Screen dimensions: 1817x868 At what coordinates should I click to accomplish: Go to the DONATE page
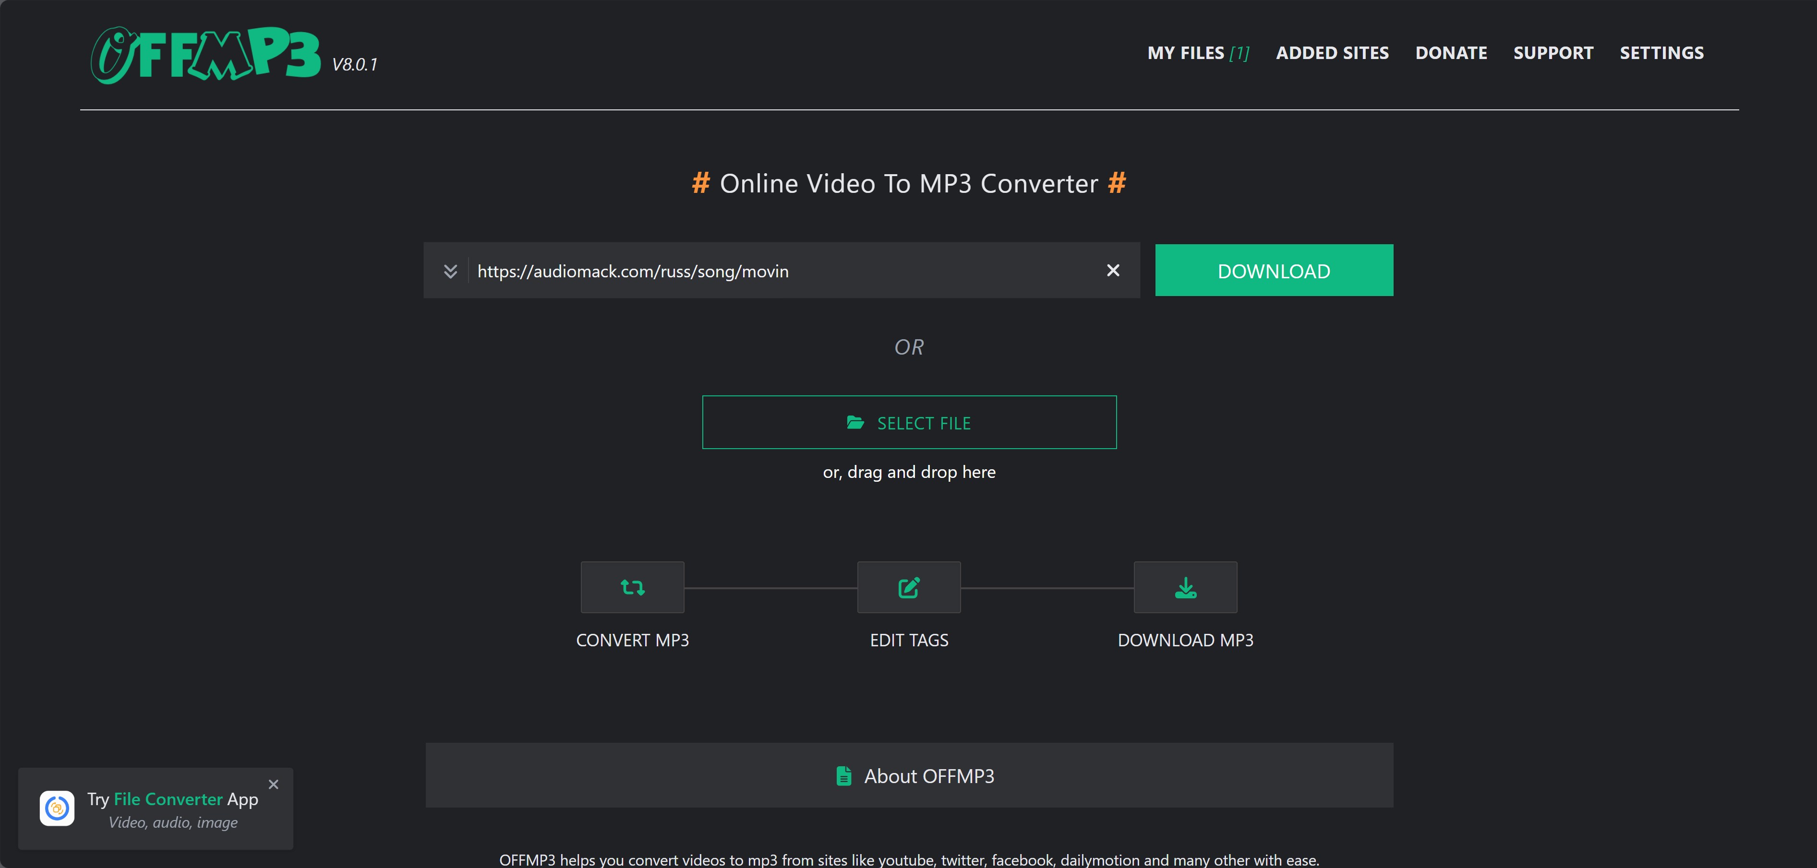coord(1451,53)
